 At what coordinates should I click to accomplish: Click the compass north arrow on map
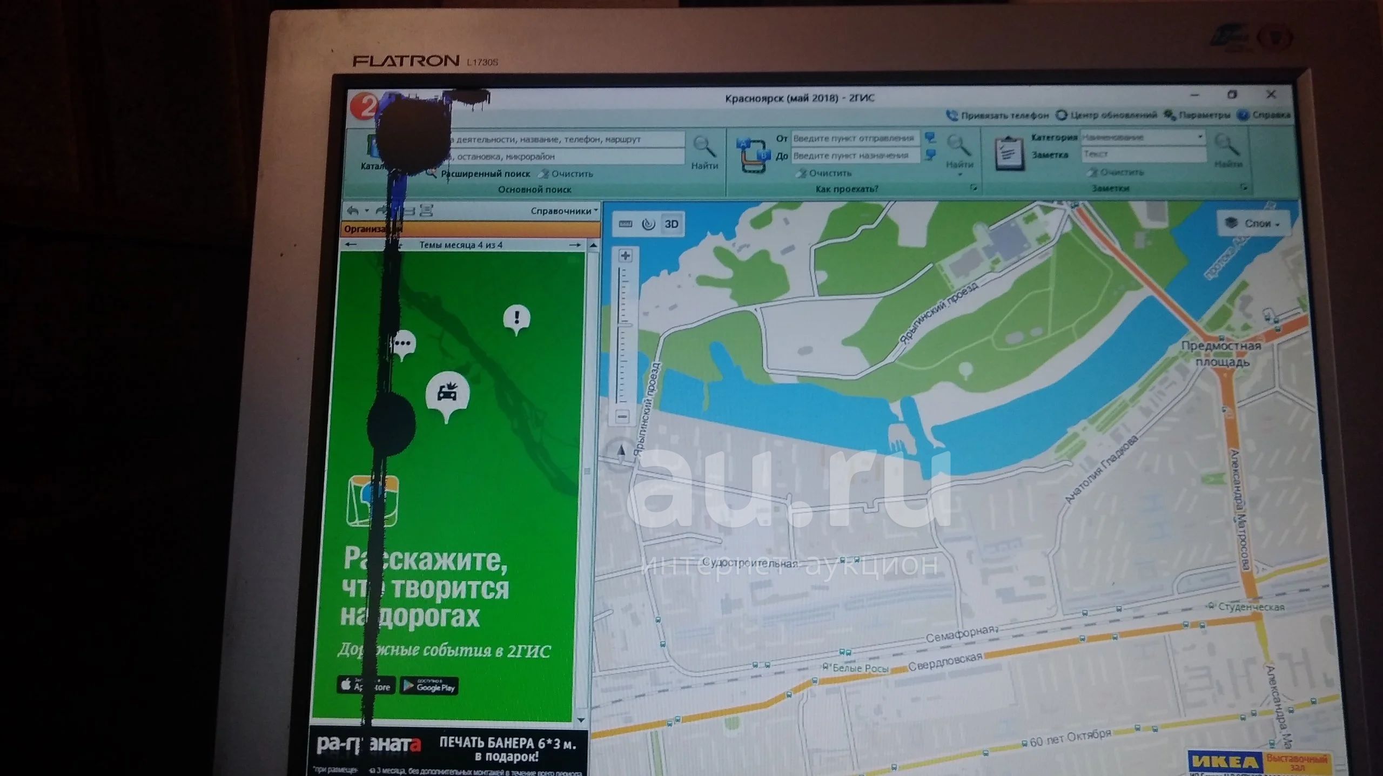(621, 451)
